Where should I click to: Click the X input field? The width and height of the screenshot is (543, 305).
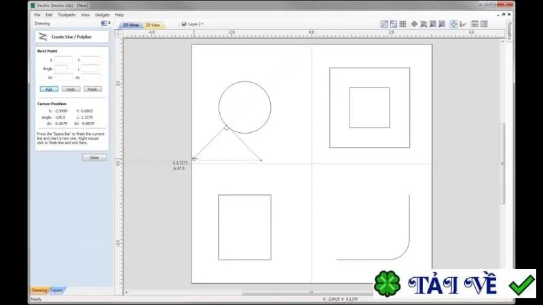pyautogui.click(x=63, y=60)
